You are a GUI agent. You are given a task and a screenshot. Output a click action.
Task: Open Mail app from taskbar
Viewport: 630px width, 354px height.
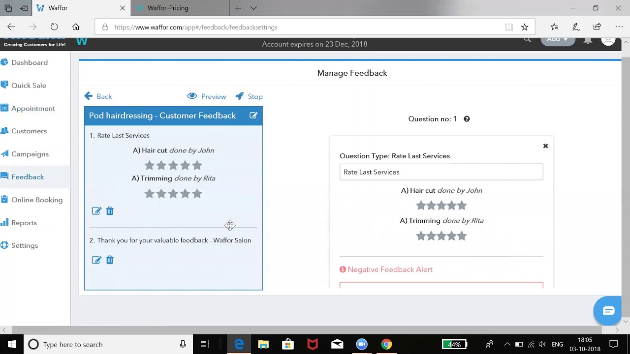(337, 345)
